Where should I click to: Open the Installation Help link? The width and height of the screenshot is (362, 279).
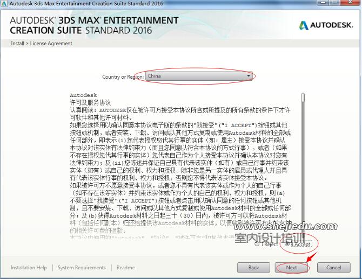coord(29,268)
